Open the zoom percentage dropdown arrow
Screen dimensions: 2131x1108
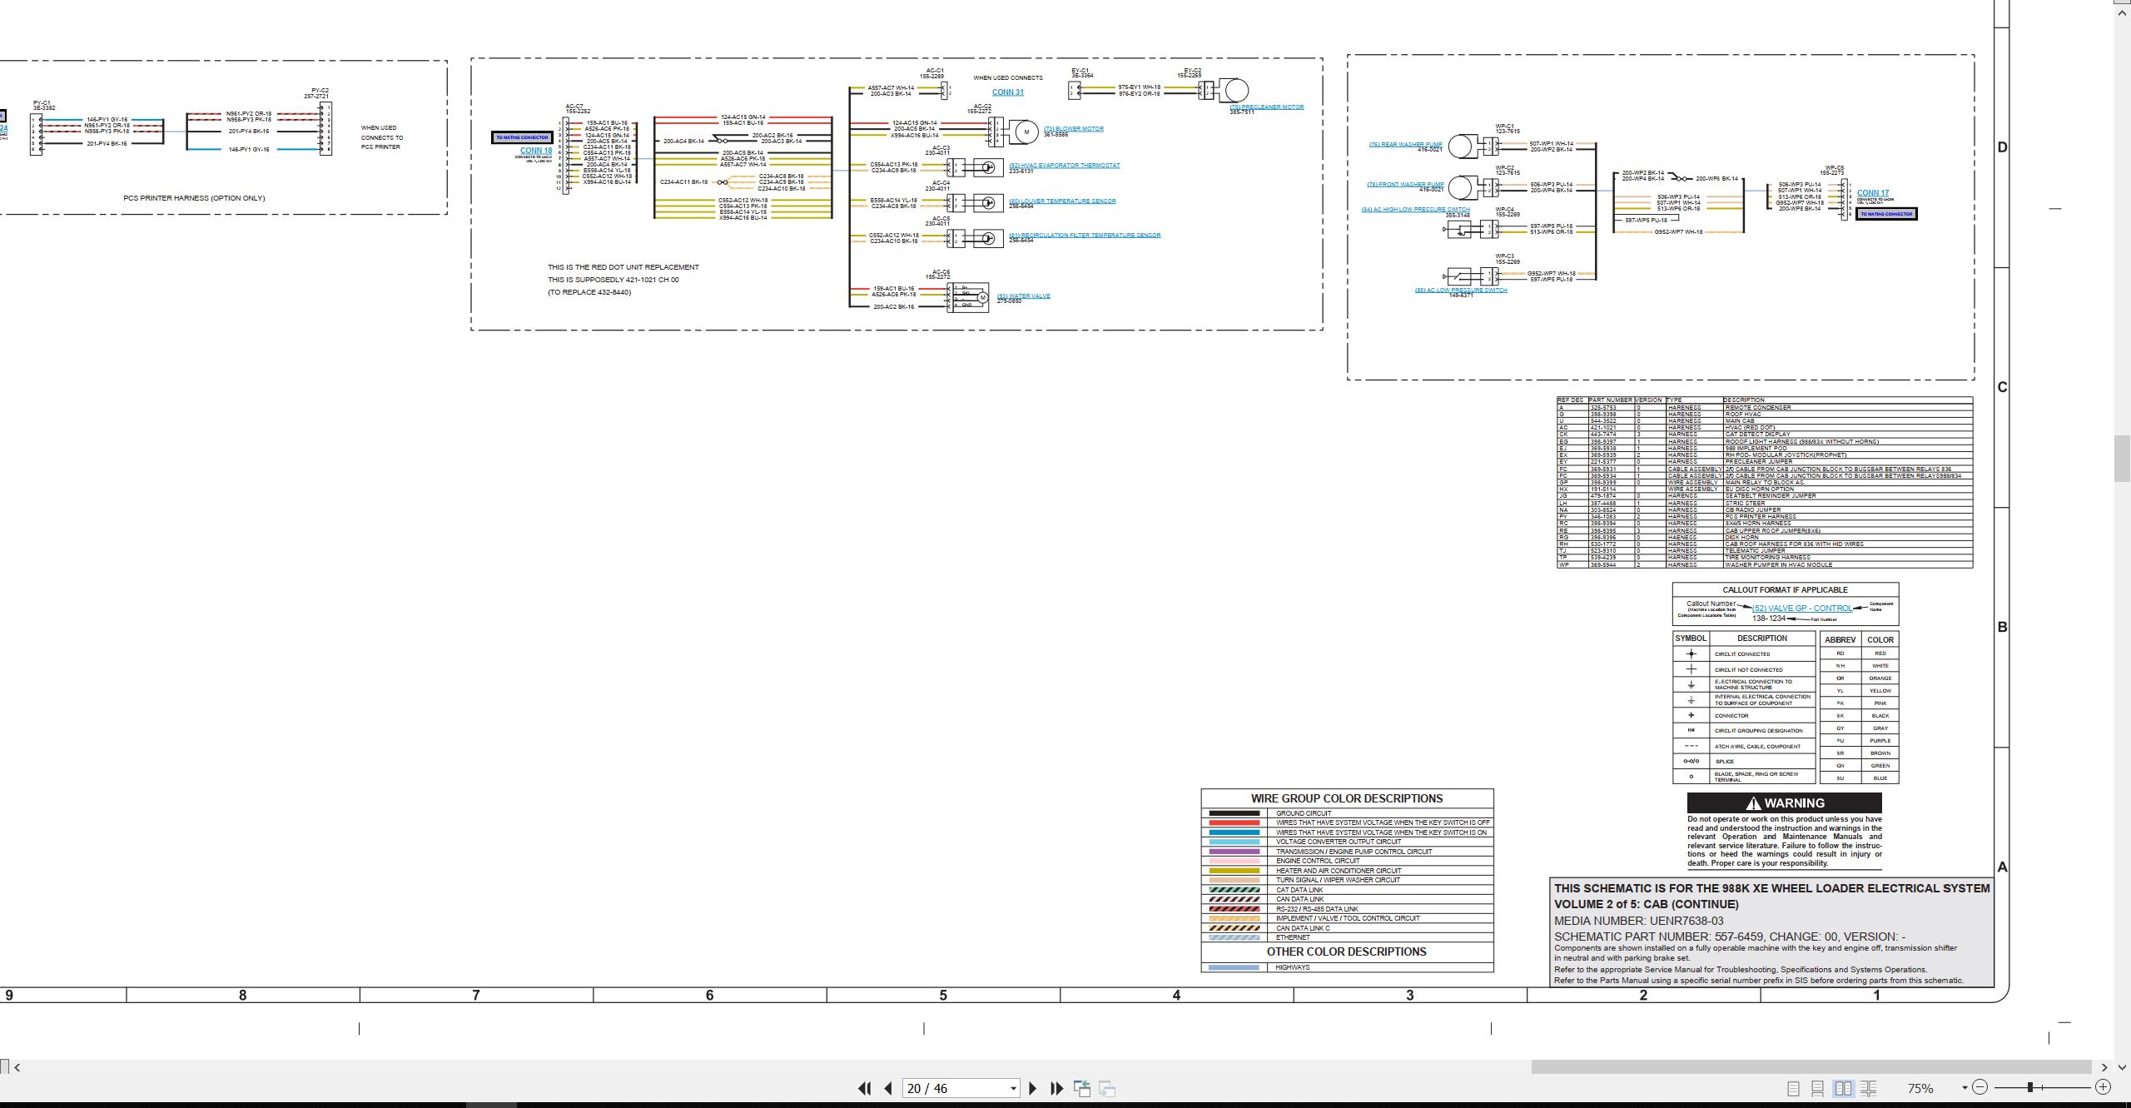pos(1965,1087)
